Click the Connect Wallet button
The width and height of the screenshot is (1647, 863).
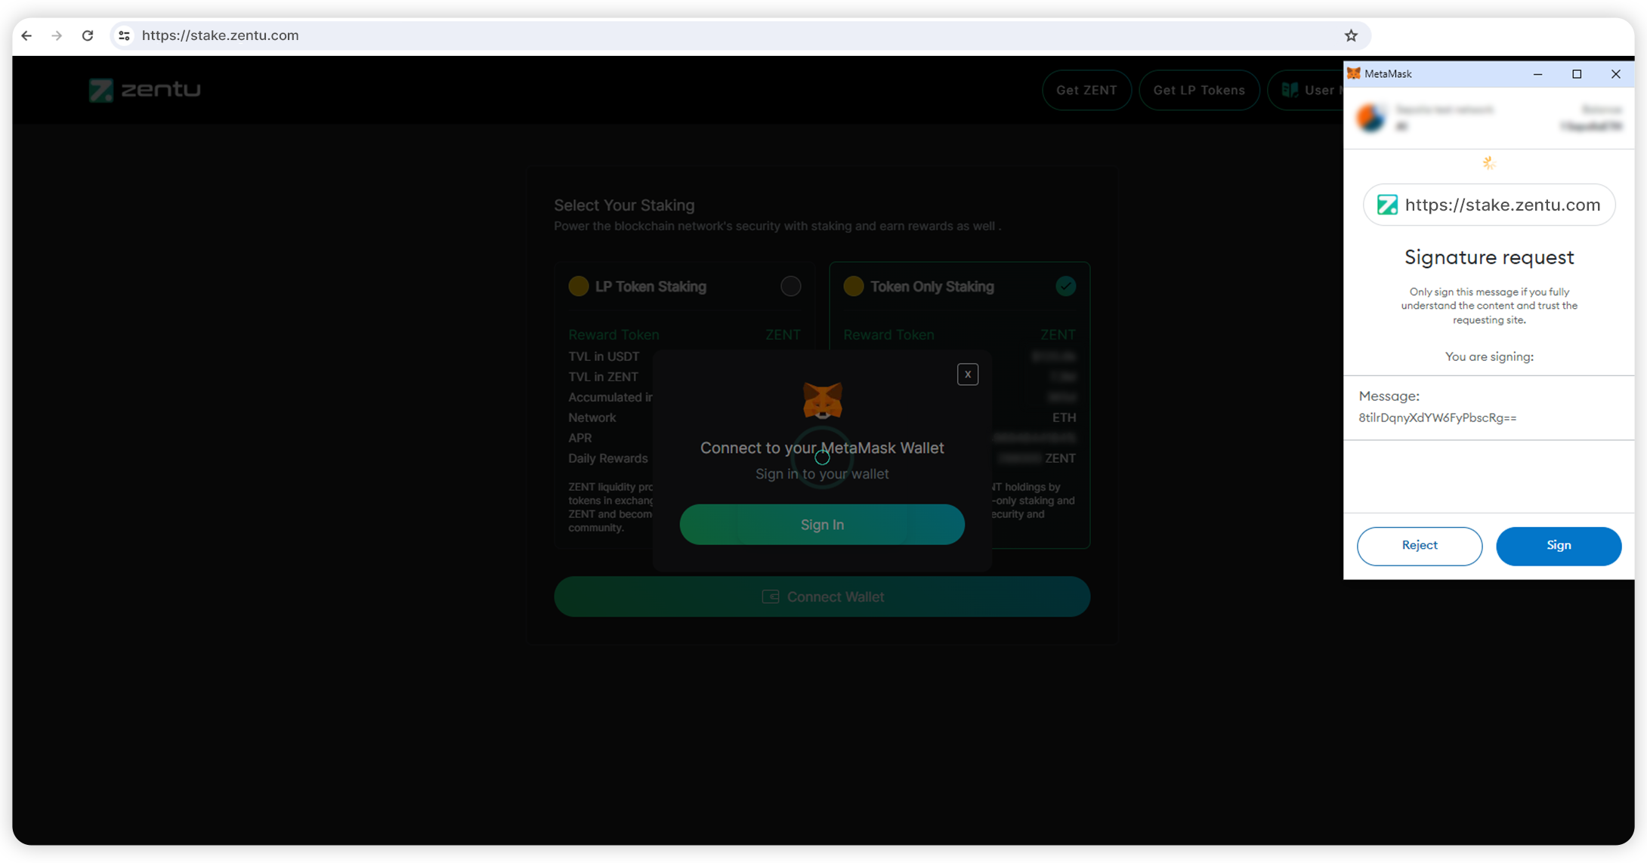click(821, 596)
